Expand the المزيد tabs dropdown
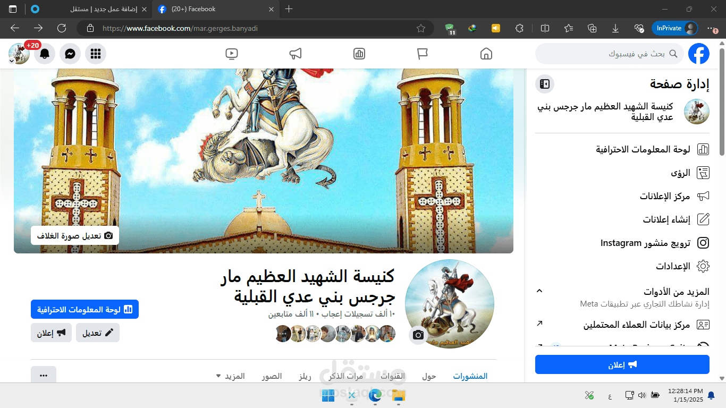The image size is (726, 408). coord(231,376)
